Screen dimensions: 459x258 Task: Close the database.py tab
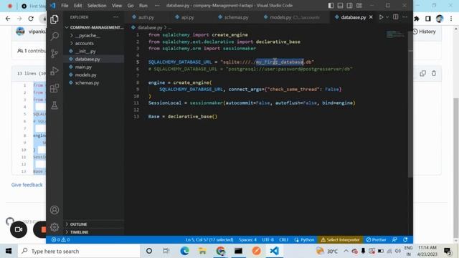371,17
